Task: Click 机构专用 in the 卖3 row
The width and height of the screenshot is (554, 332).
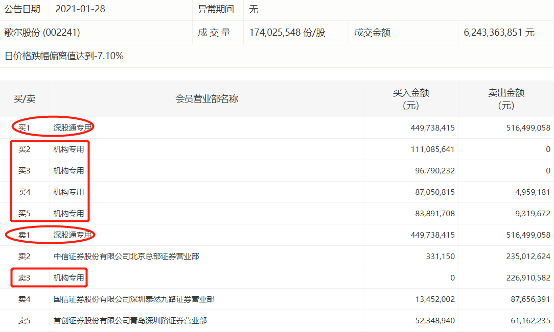Action: [69, 278]
